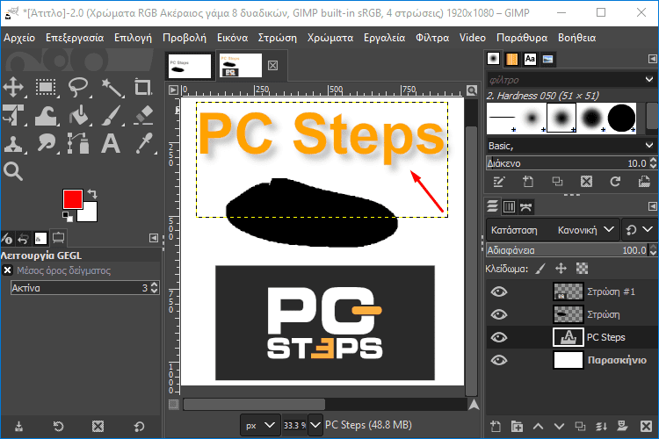Select the Paintbrush tool
This screenshot has height=439, width=659.
(x=112, y=115)
